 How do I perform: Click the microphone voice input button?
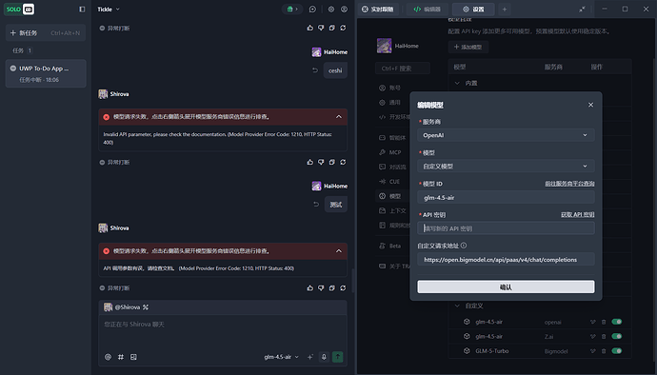pyautogui.click(x=324, y=357)
